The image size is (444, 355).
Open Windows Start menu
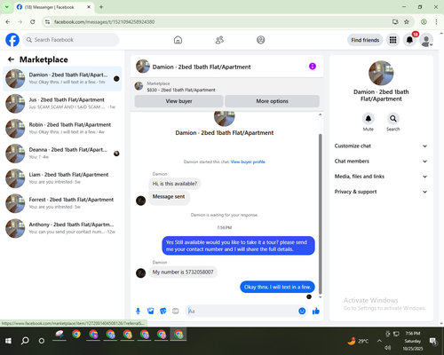pos(8,341)
